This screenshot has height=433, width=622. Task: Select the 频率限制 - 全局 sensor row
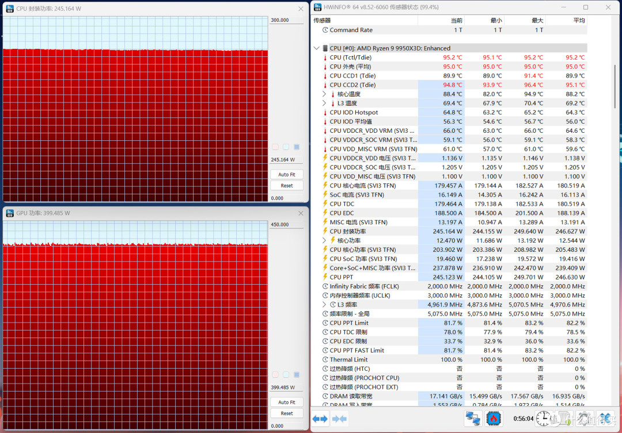click(x=449, y=314)
